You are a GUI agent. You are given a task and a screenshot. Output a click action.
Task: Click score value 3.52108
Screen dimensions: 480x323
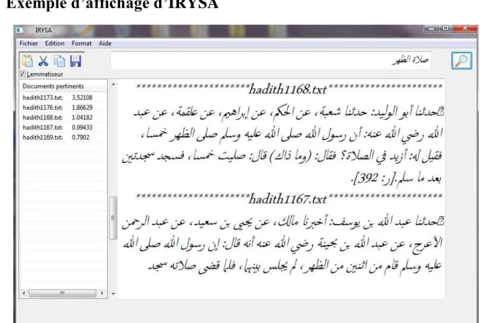[x=82, y=97]
